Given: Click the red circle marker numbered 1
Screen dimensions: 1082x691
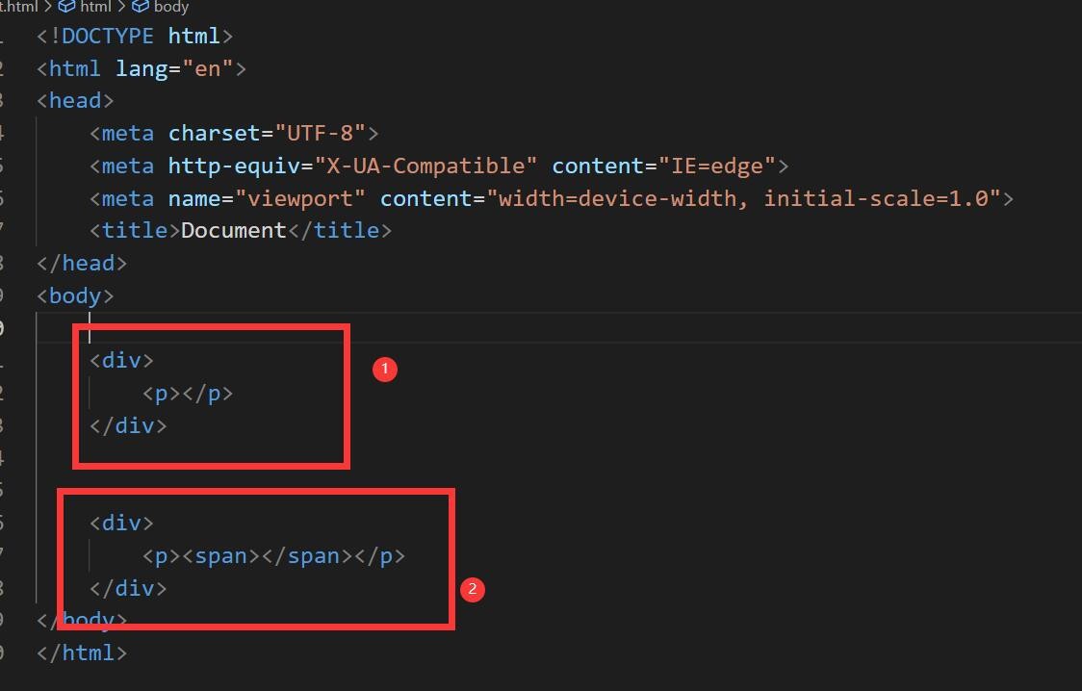Looking at the screenshot, I should click(384, 370).
